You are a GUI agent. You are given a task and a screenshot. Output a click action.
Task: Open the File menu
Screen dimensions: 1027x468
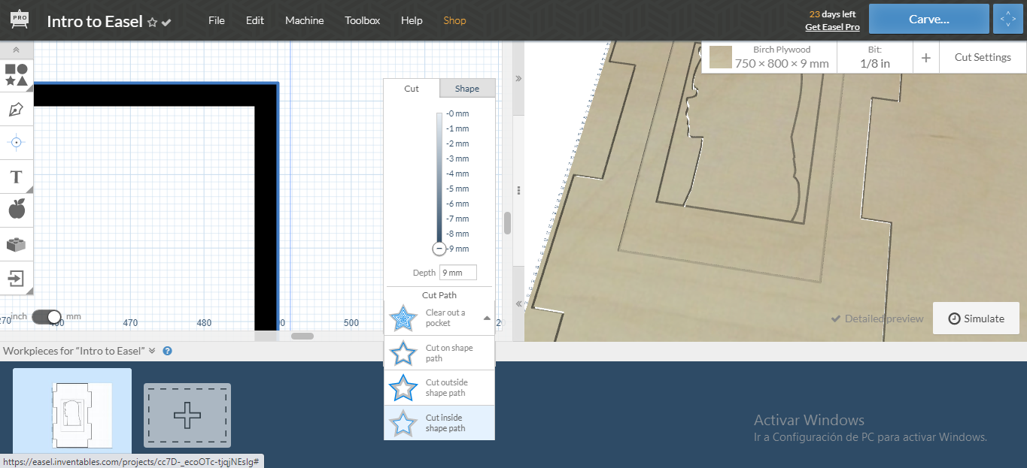[x=217, y=20]
